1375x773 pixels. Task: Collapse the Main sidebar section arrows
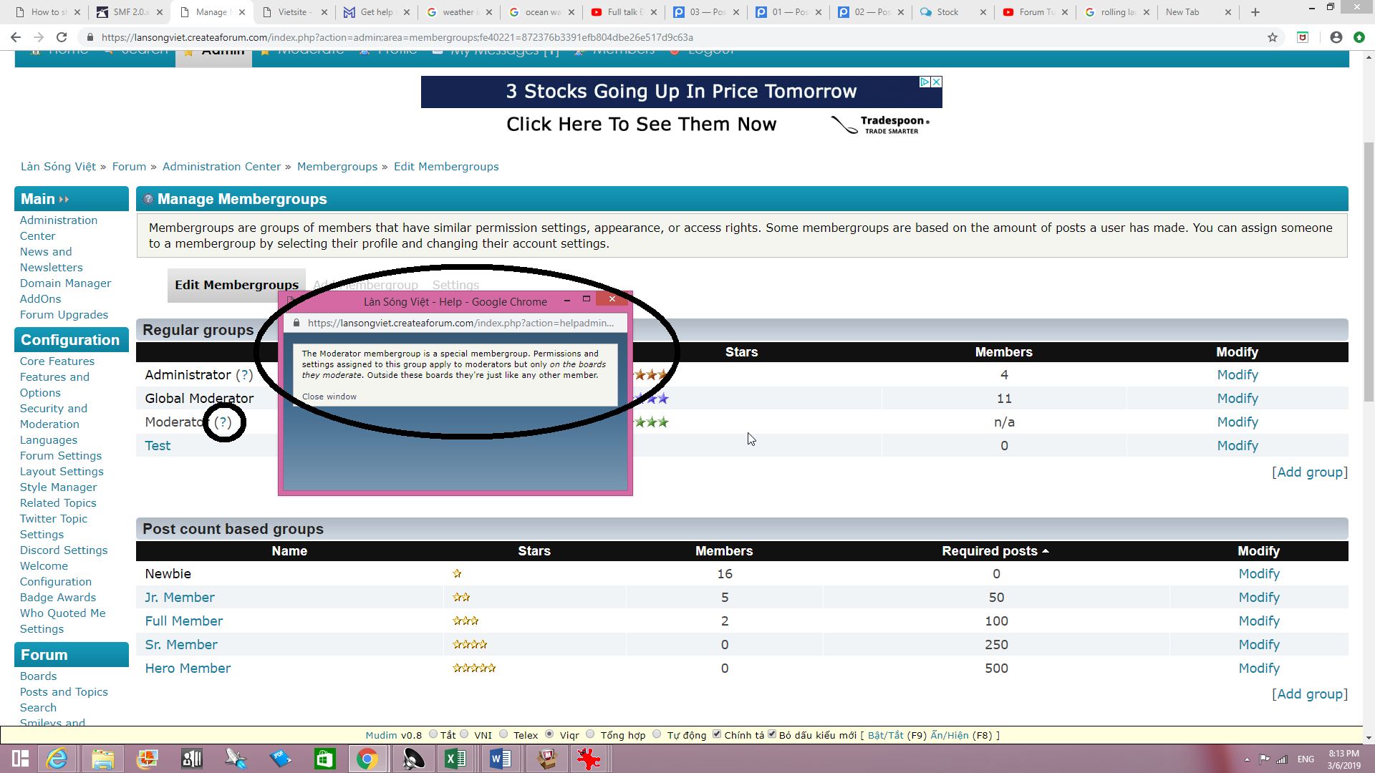(x=64, y=200)
